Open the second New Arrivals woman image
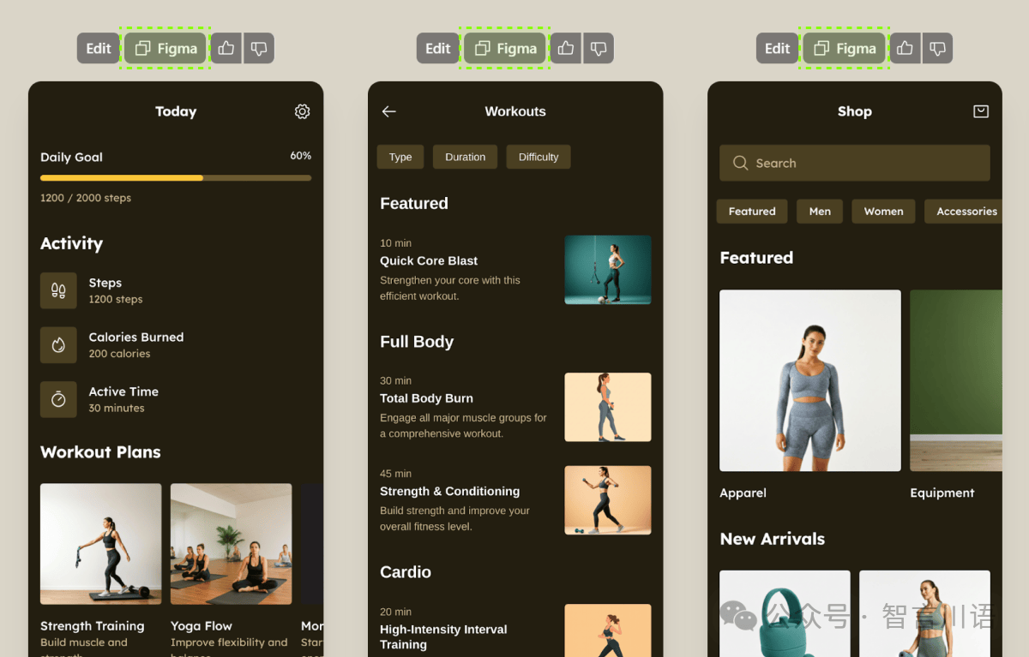1029x657 pixels. pyautogui.click(x=924, y=613)
